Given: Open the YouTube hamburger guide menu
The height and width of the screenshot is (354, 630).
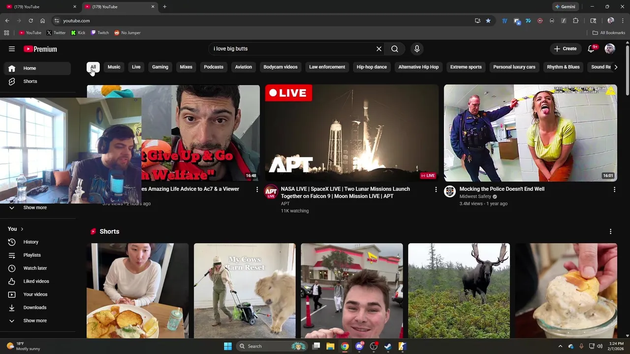Looking at the screenshot, I should pos(12,49).
